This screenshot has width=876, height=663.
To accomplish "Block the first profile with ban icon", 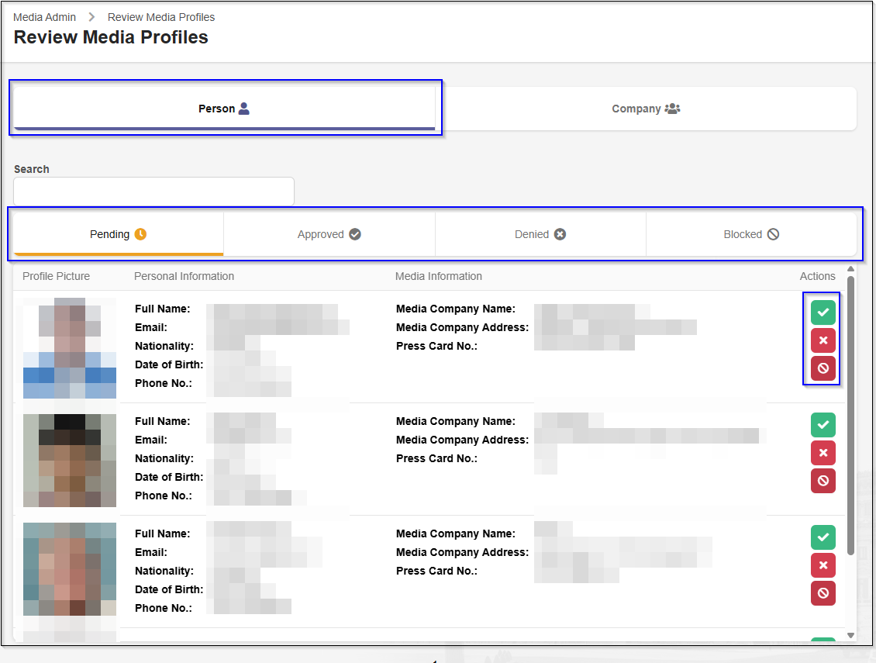I will click(823, 368).
